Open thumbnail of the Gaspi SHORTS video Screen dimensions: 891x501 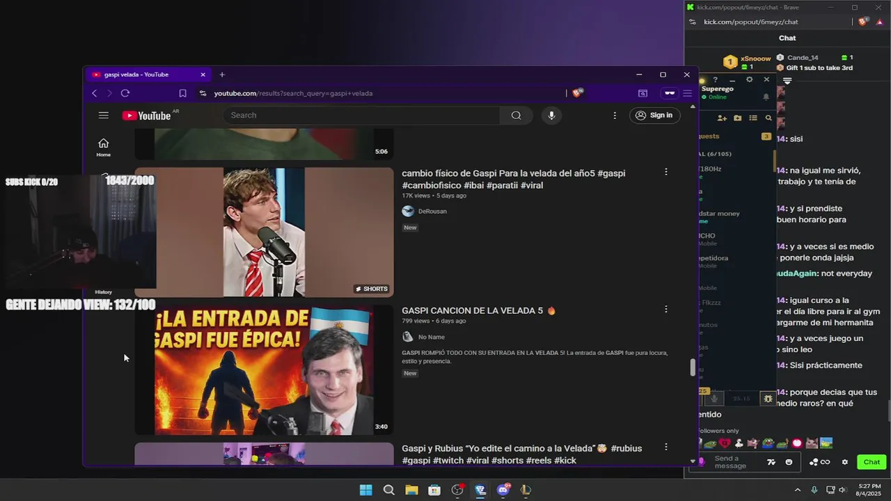pyautogui.click(x=264, y=232)
